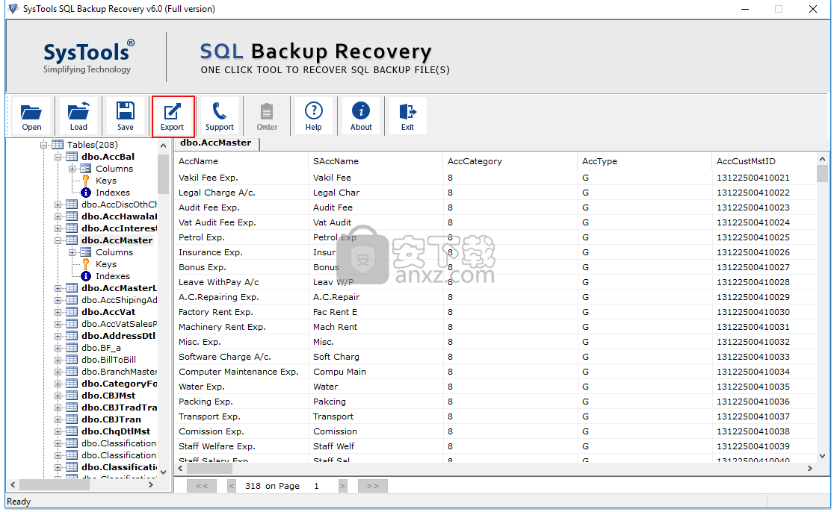Screen dimensions: 834x512
Task: Open the About info icon
Action: pyautogui.click(x=361, y=116)
